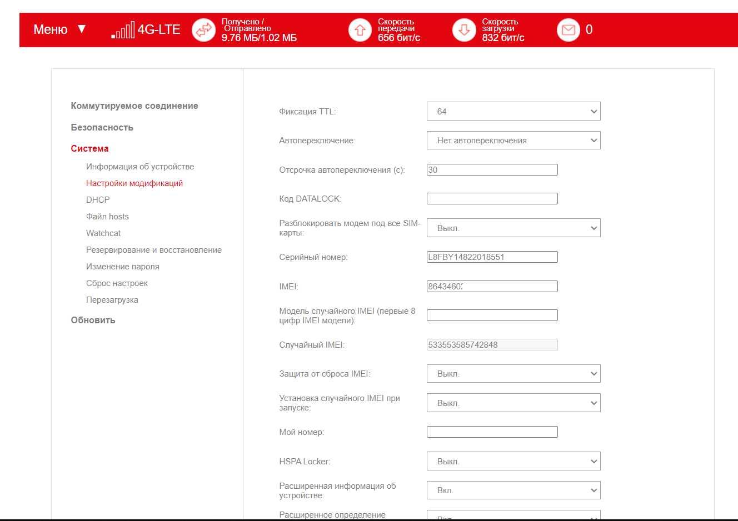Open the Watchcat page
The width and height of the screenshot is (738, 521).
click(103, 233)
